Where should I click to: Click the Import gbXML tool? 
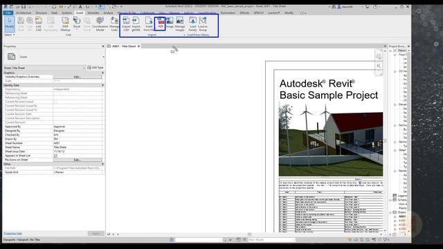[136, 24]
